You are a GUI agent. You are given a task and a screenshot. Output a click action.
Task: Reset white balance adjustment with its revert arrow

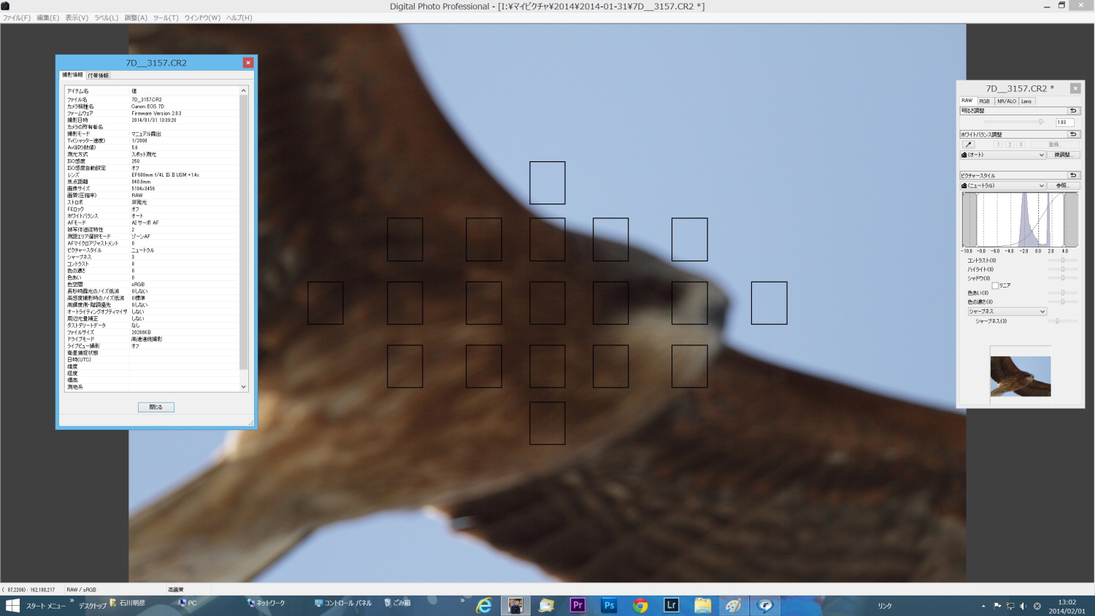pyautogui.click(x=1073, y=134)
